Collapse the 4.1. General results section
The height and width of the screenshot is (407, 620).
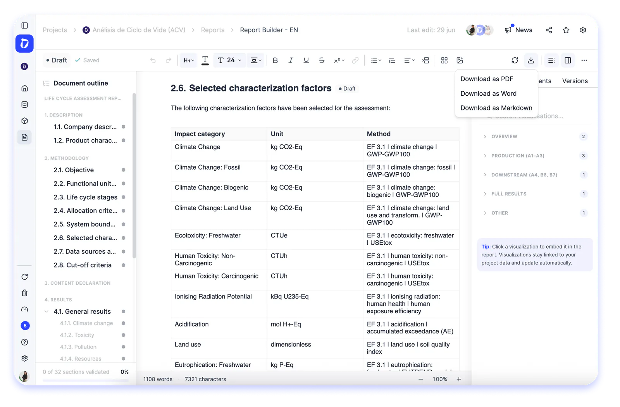pyautogui.click(x=46, y=312)
